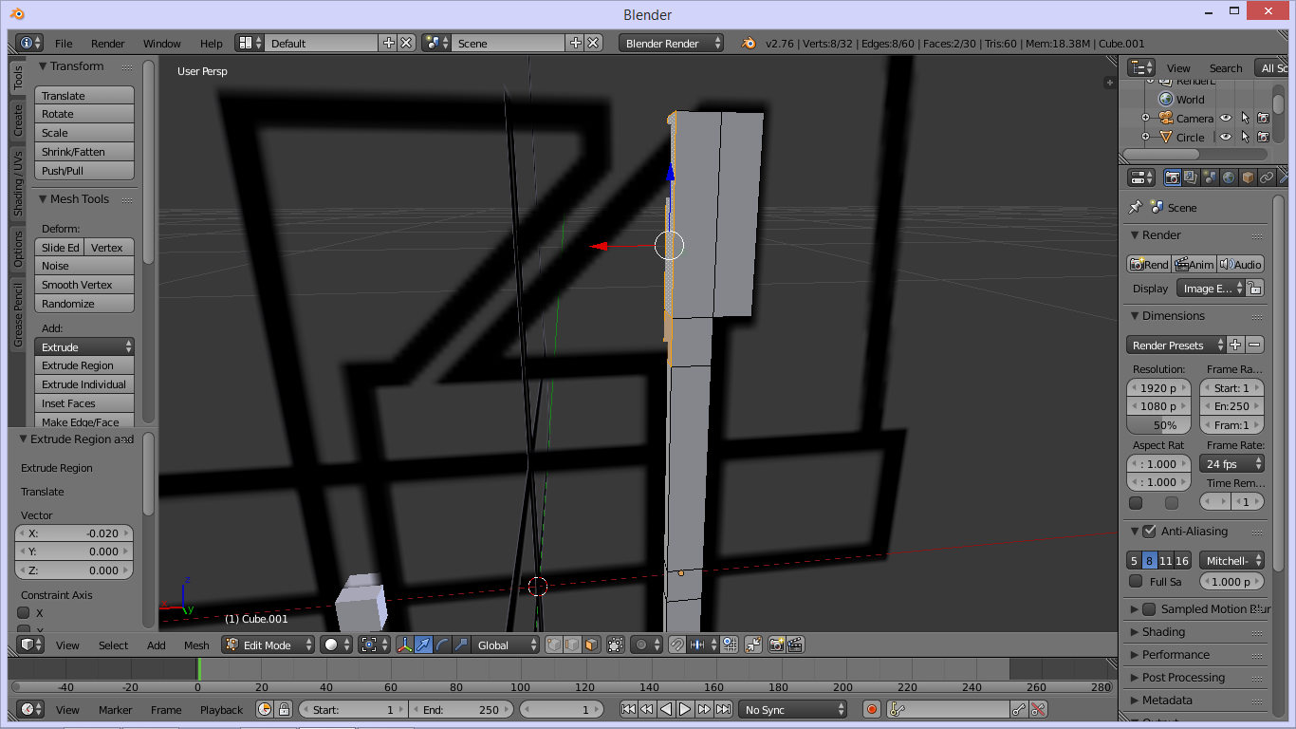This screenshot has width=1296, height=729.
Task: Select the Render Layers properties tab icon
Action: click(1191, 178)
